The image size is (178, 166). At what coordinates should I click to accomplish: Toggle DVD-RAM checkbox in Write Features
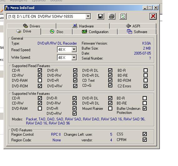point(40,108)
